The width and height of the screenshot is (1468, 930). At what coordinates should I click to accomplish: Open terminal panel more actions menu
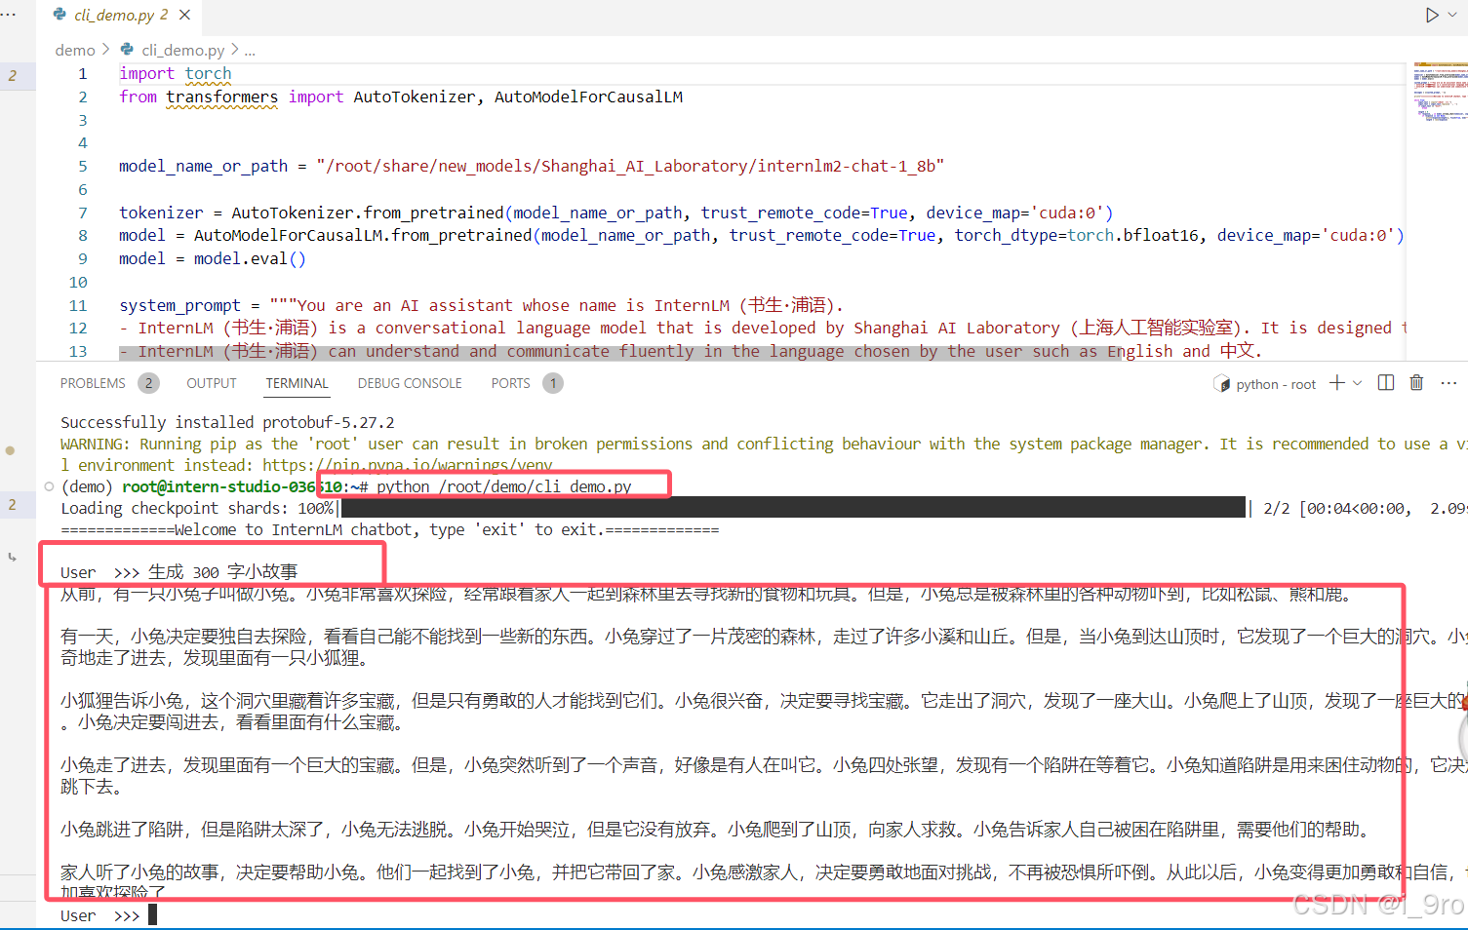pos(1448,383)
